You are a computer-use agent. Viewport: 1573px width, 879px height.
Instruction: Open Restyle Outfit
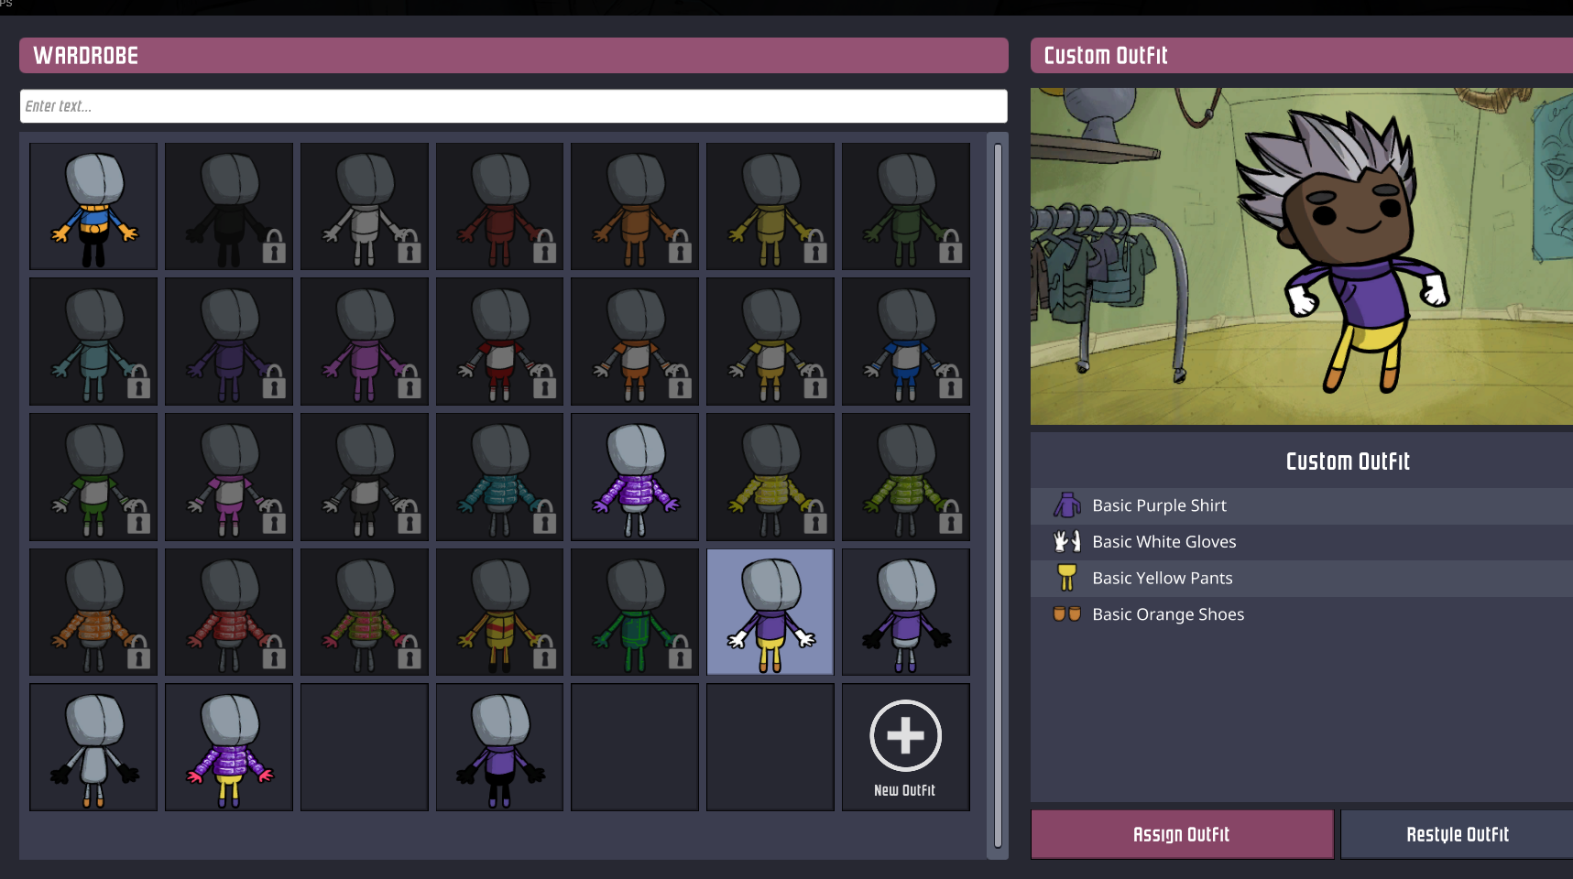(1457, 834)
